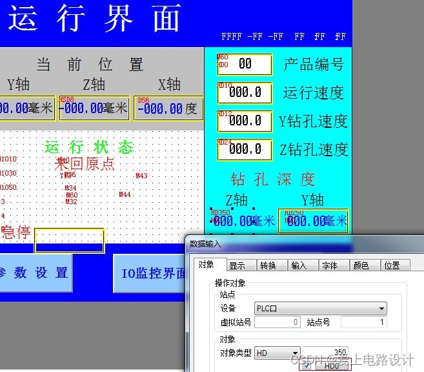Click the FFFF text in header
Viewport: 424px width, 372px height.
[232, 37]
